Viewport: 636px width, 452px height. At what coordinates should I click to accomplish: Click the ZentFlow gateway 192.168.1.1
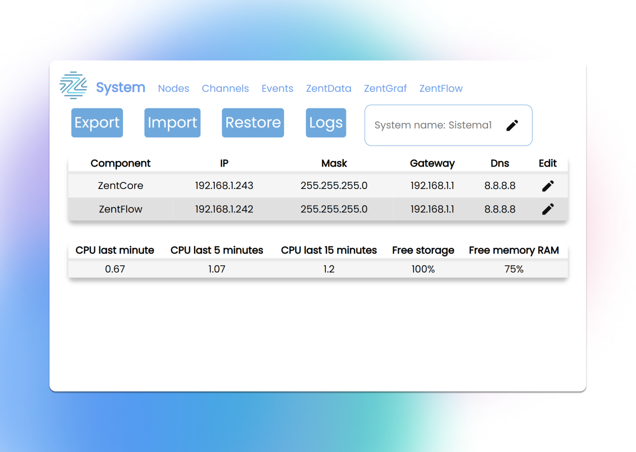(x=432, y=209)
